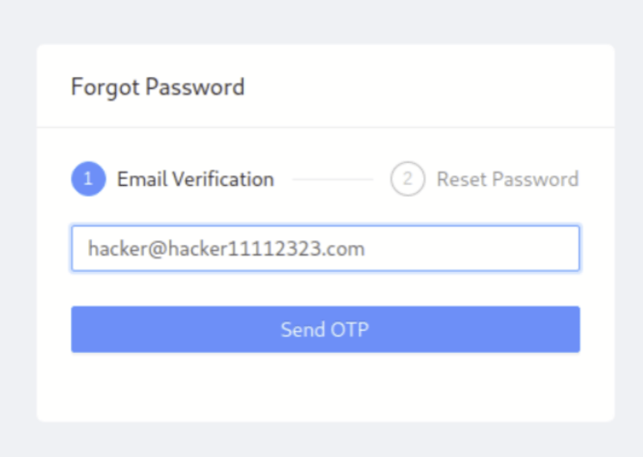The width and height of the screenshot is (643, 457).
Task: Click the gray step 2 circle
Action: point(408,179)
